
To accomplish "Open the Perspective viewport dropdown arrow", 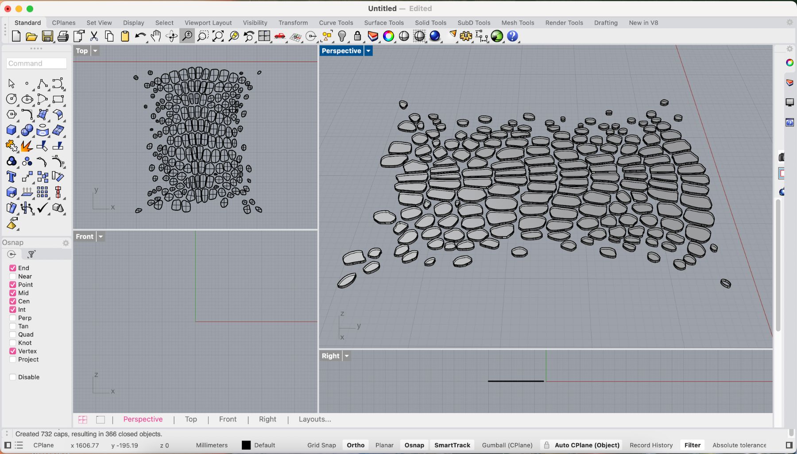I will 368,51.
